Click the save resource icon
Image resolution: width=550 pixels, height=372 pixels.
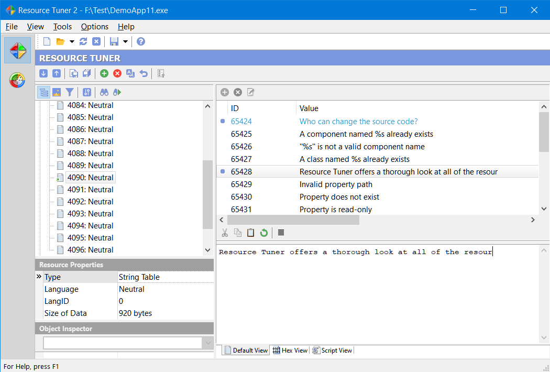74,73
